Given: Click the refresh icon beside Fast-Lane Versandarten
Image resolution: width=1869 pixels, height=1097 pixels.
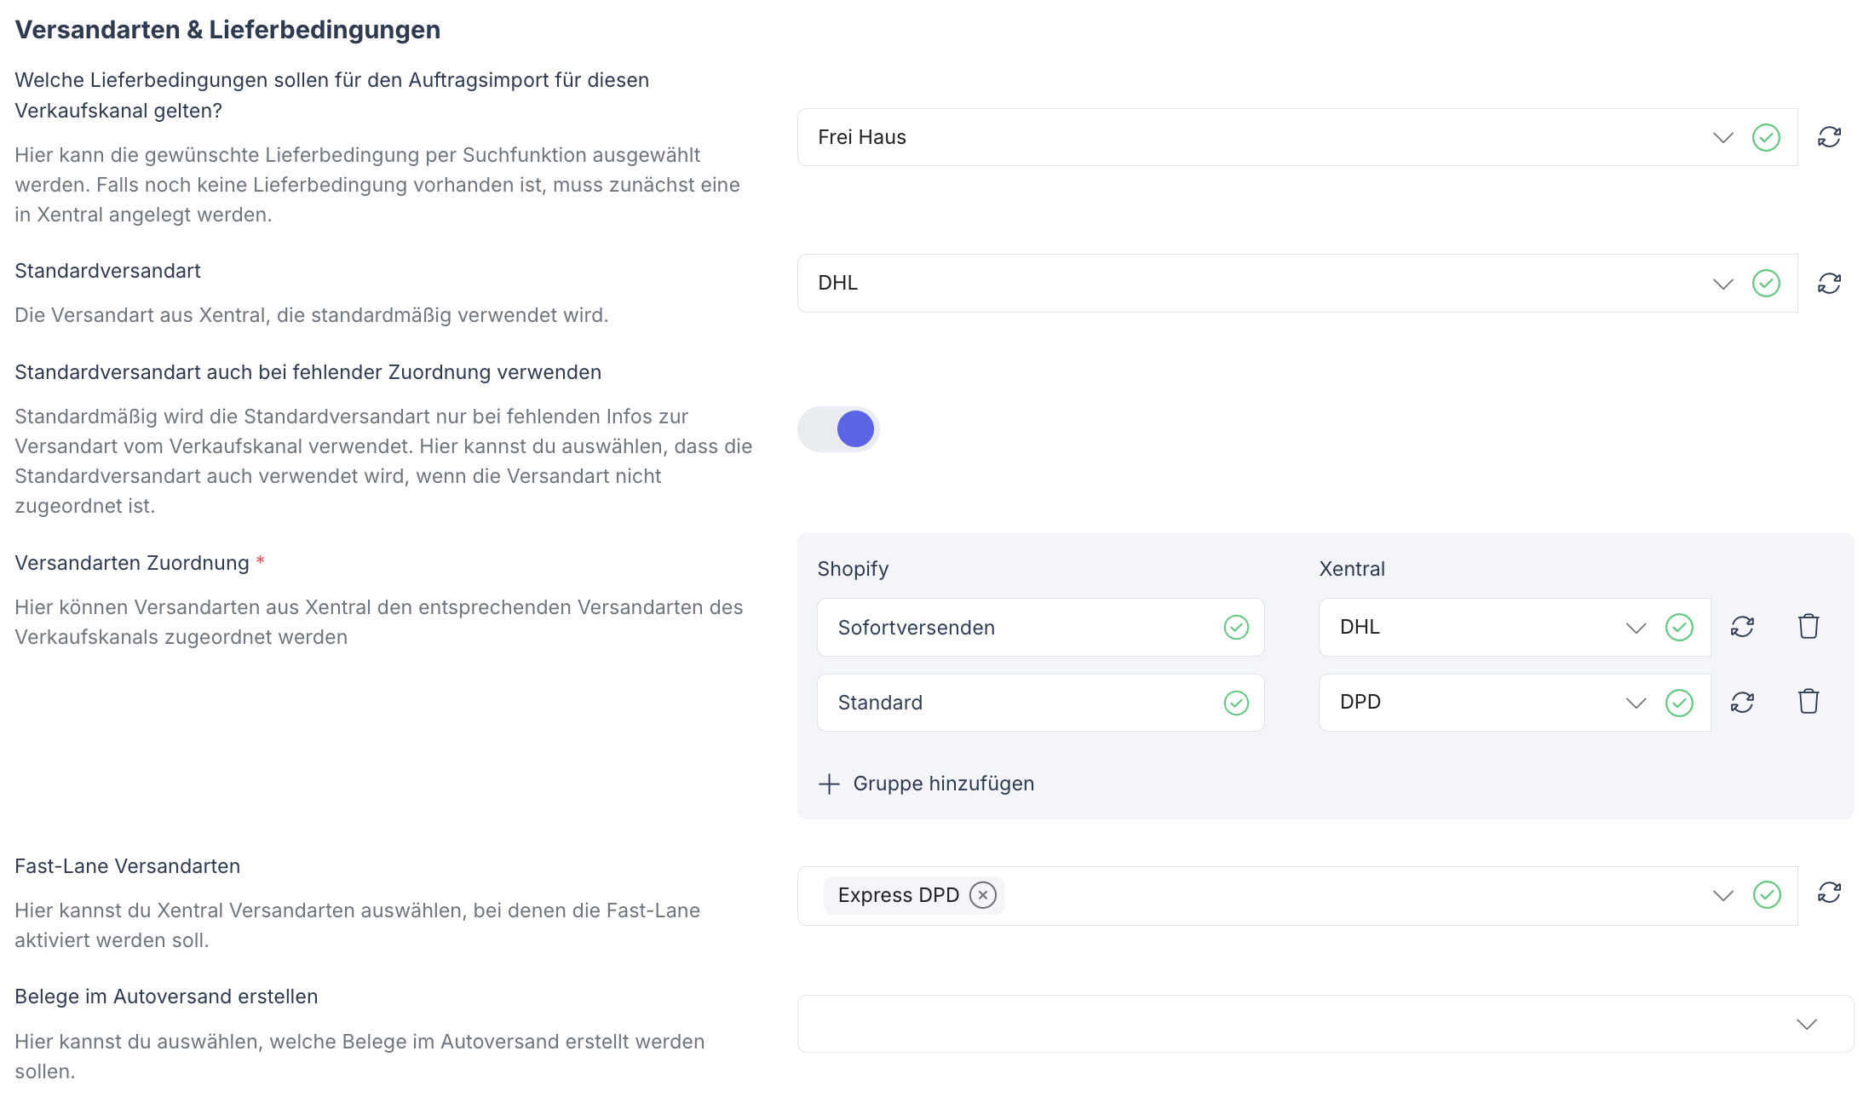Looking at the screenshot, I should click(1830, 895).
